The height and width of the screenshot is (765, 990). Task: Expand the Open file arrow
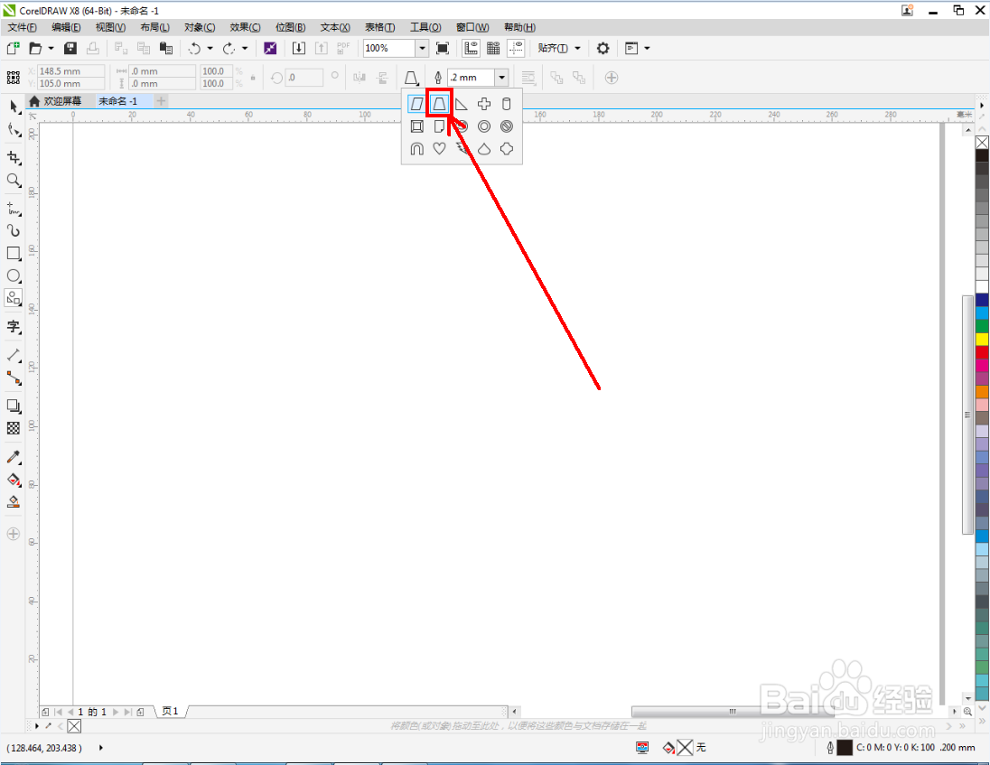point(51,48)
